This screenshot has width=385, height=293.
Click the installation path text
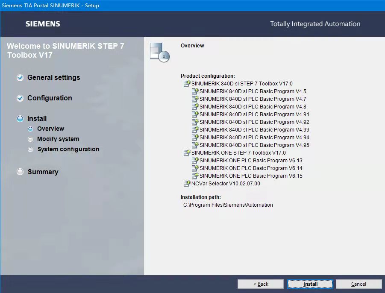228,205
